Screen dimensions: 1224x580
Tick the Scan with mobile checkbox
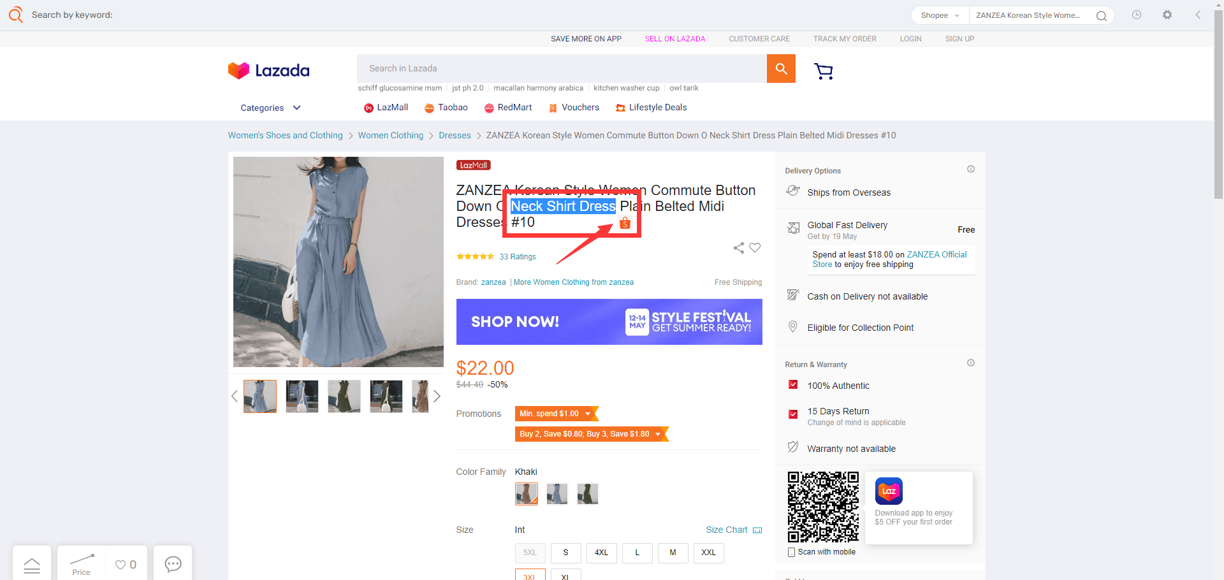tap(792, 552)
